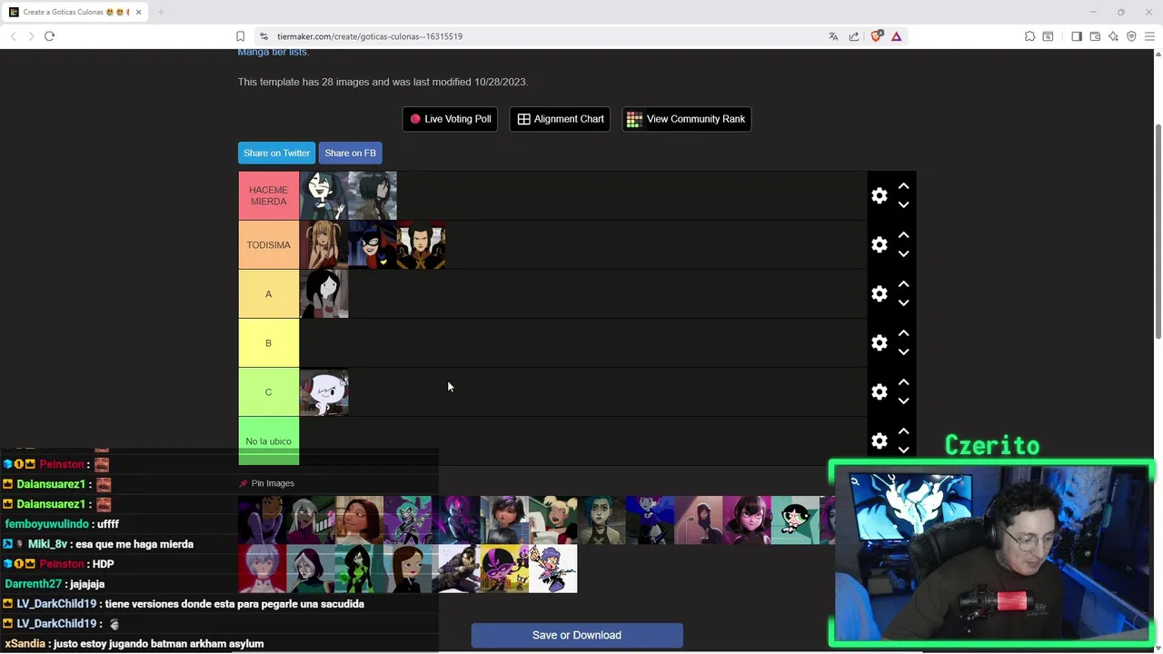Pick Rei image with red background
Image resolution: width=1163 pixels, height=654 pixels.
tap(262, 569)
